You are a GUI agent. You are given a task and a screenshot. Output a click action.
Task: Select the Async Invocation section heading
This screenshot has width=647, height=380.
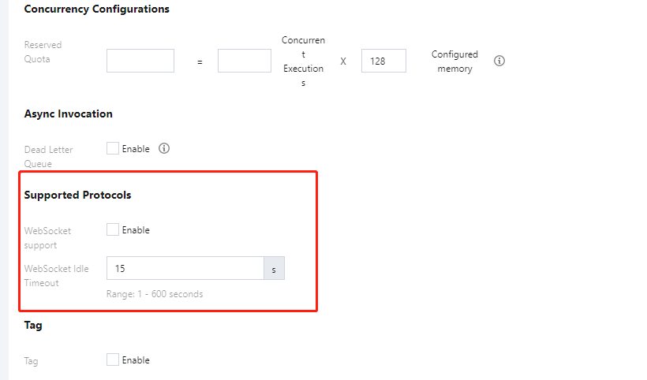[x=68, y=114]
